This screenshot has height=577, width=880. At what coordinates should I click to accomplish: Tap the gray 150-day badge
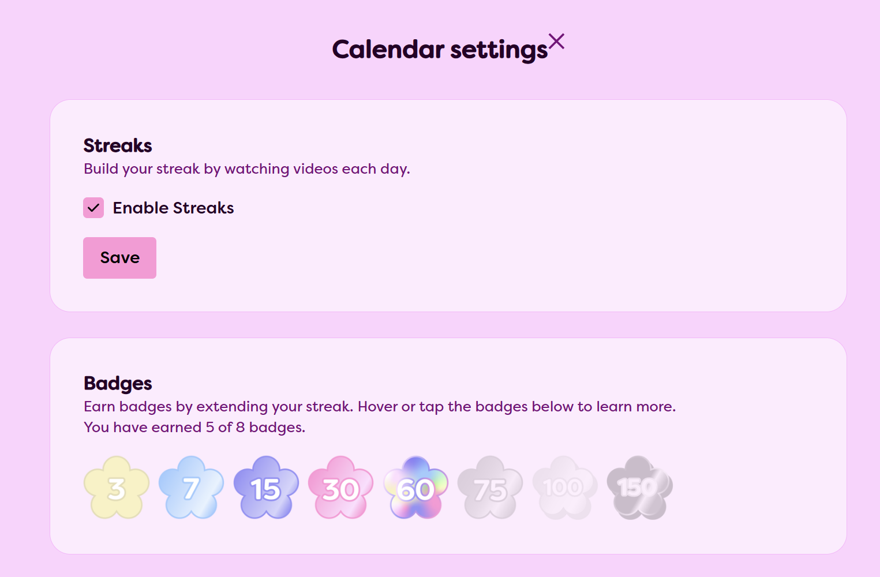(x=639, y=488)
